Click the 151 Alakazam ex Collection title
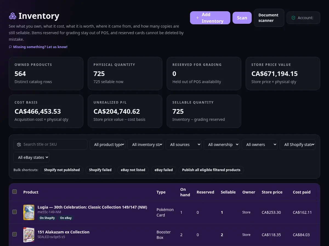Screen dimensions: 329x246 pos(64,232)
